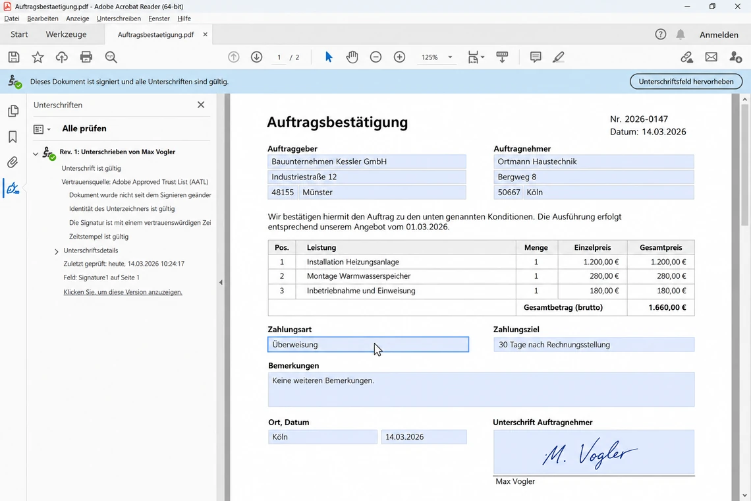Select 'Feld: Signature1 auf Seite 1' row
751x501 pixels.
pos(101,278)
